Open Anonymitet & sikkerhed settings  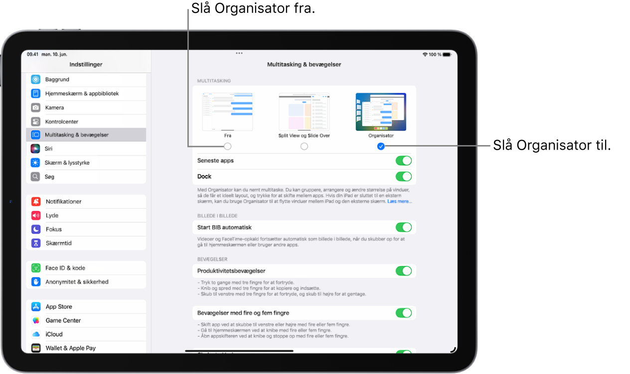click(86, 282)
